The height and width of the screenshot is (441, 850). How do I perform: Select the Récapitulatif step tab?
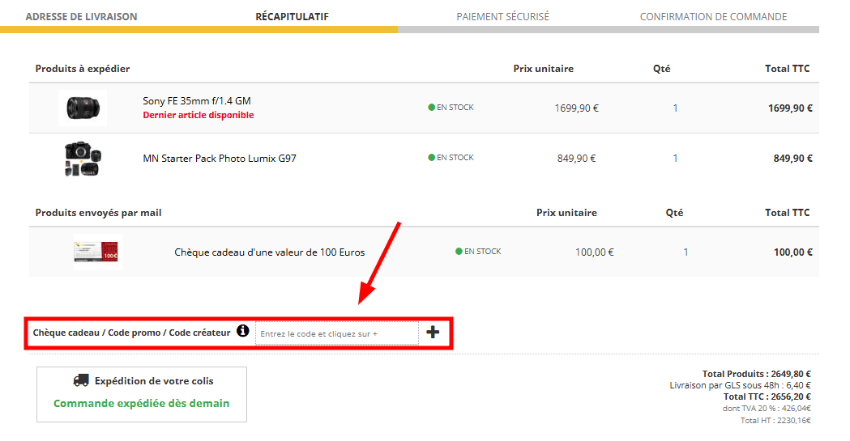(x=292, y=16)
